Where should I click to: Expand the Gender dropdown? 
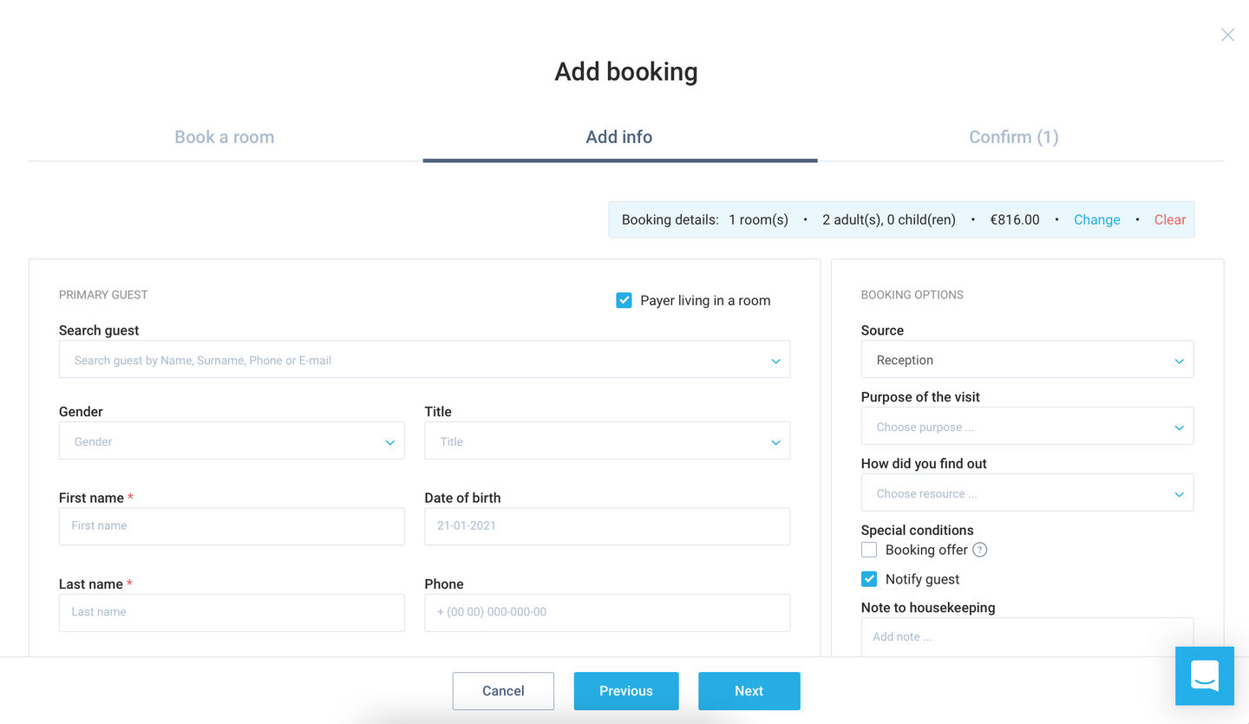tap(232, 440)
